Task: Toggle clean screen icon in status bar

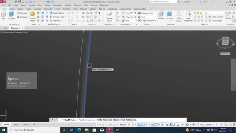Action: click(x=230, y=125)
